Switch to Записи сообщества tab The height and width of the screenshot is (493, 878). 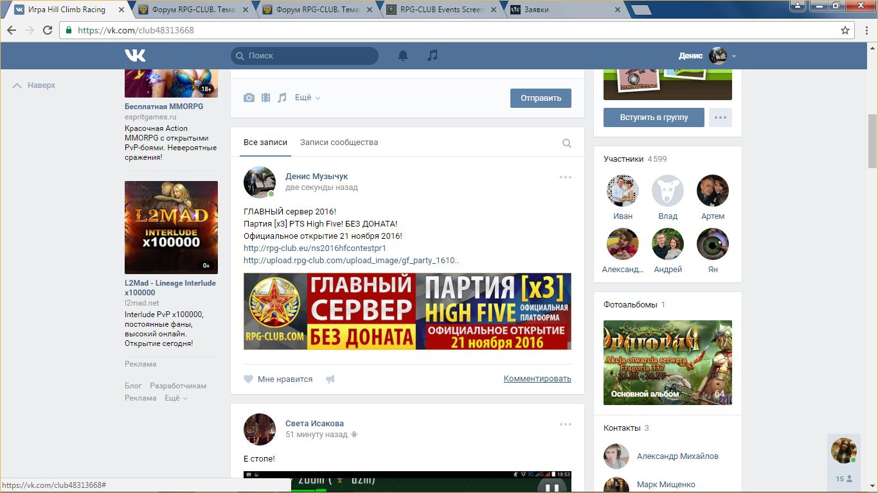point(339,143)
